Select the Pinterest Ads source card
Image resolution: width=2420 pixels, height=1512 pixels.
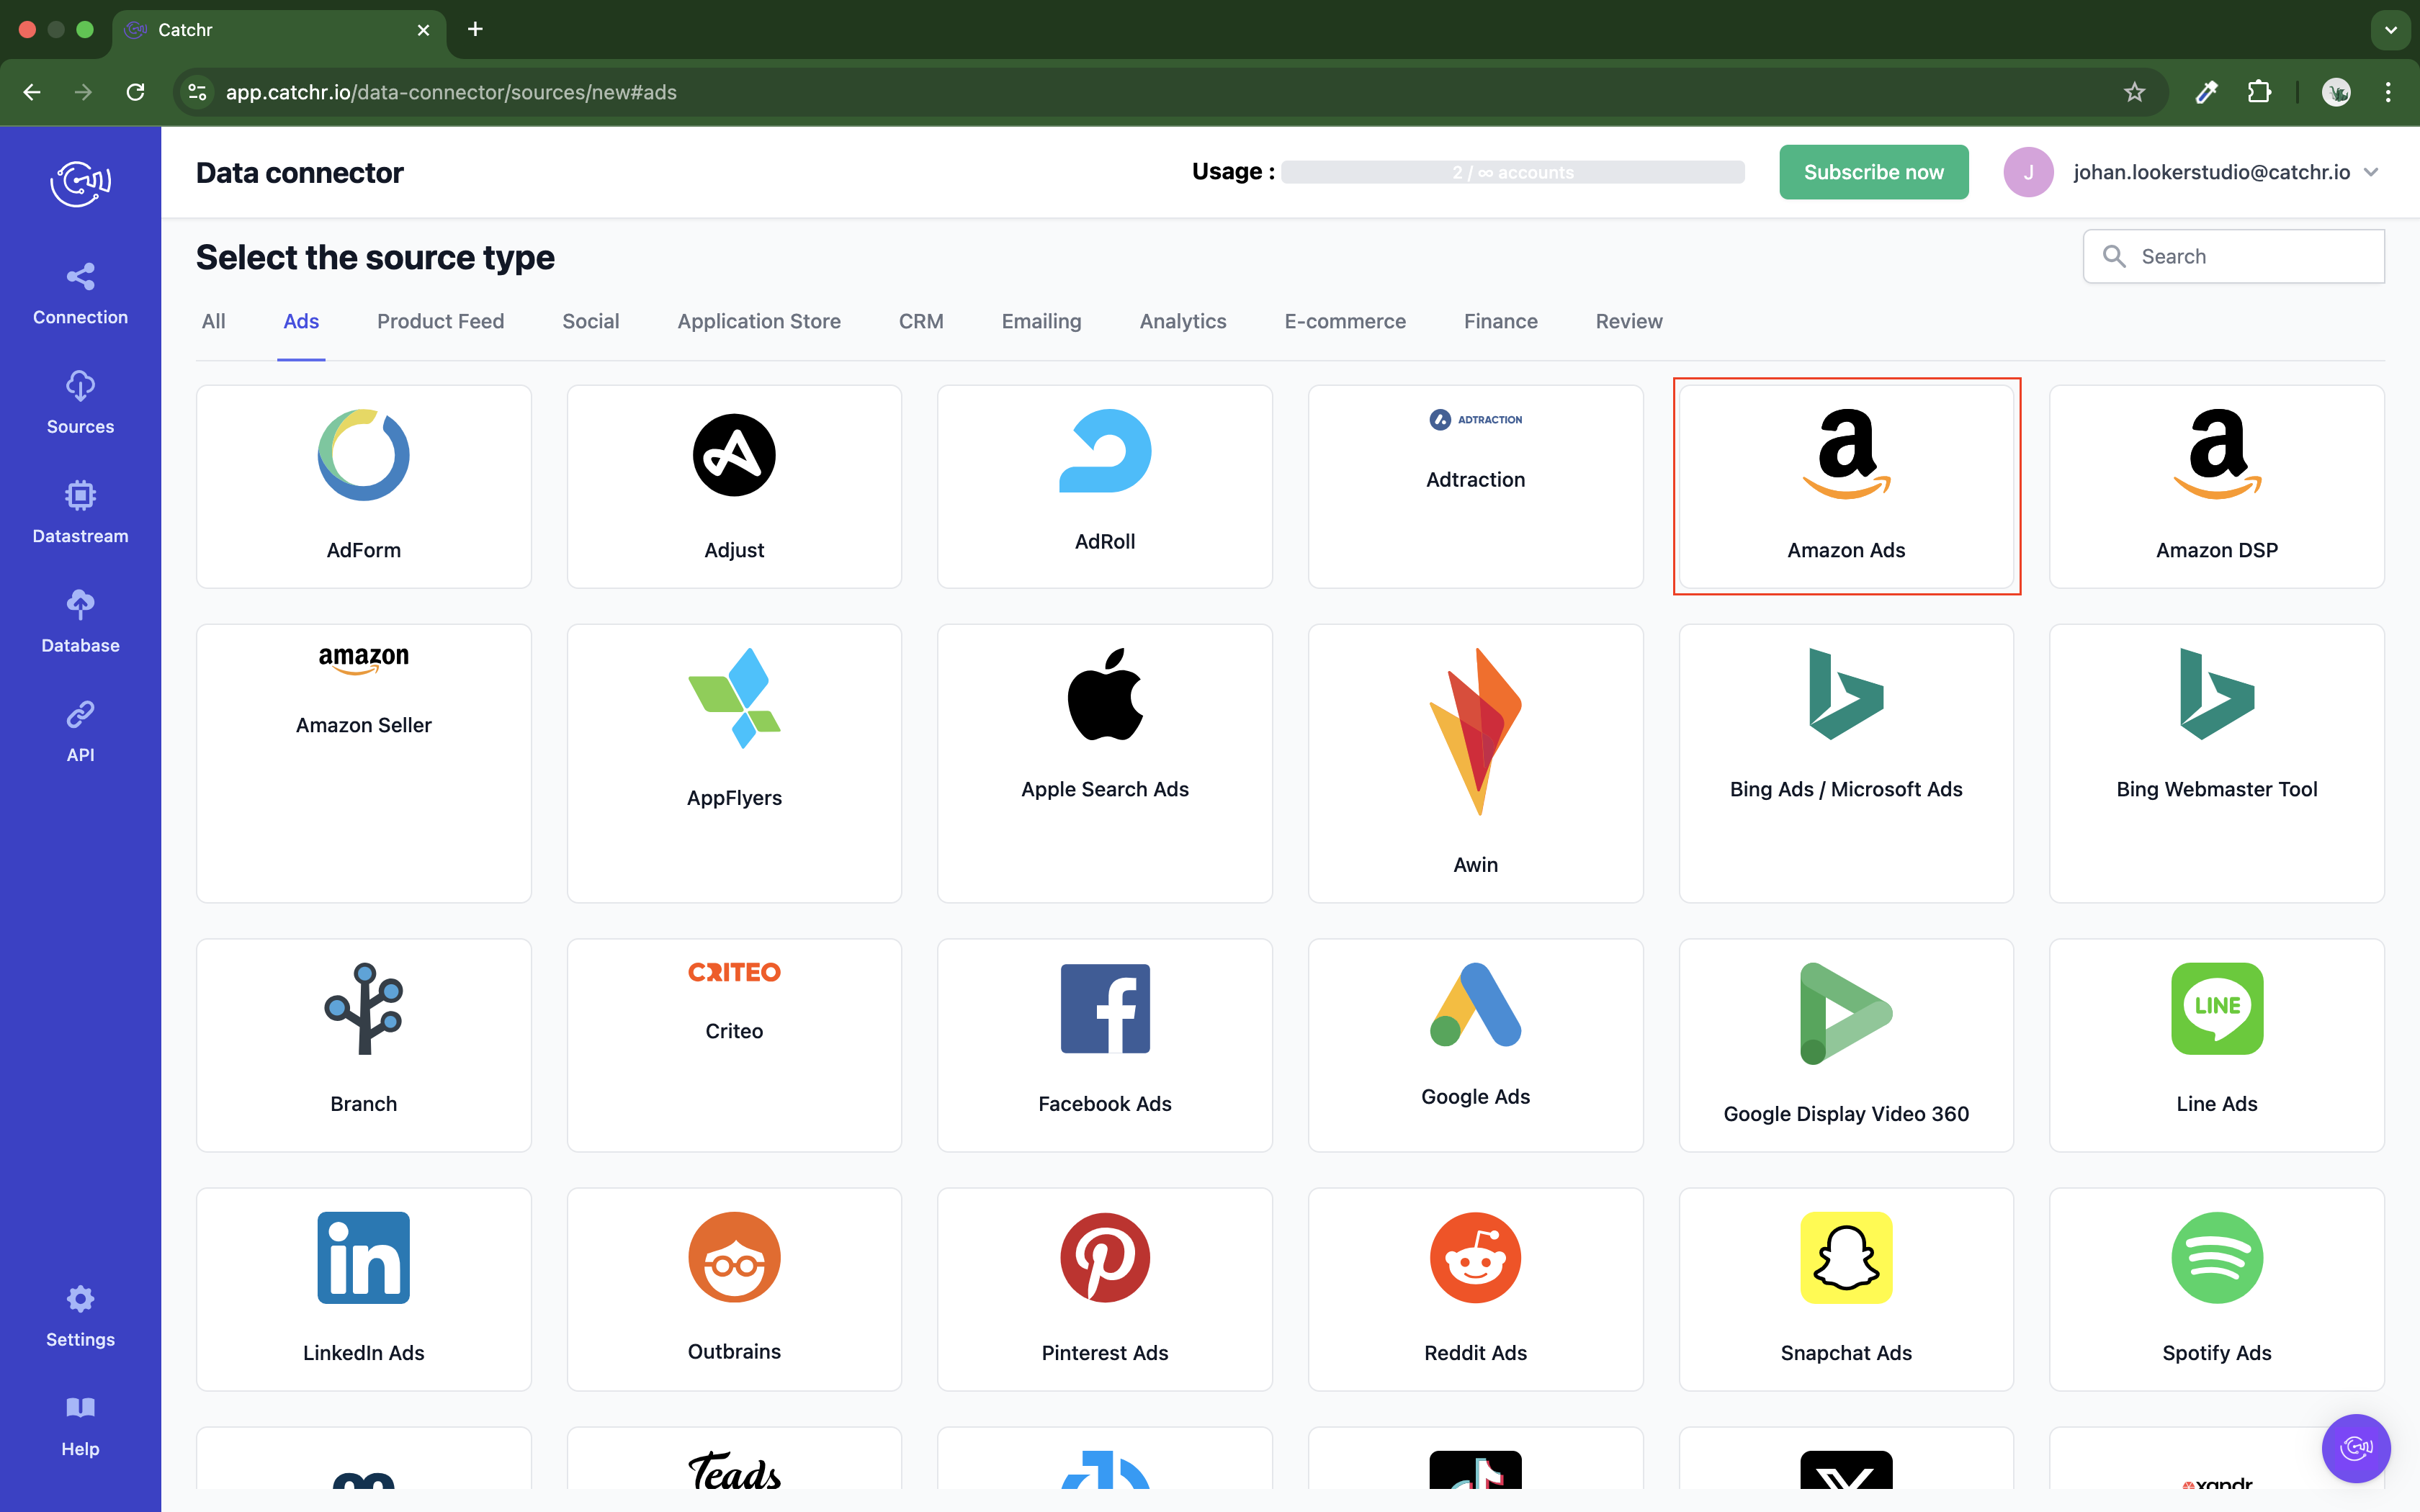pos(1105,1290)
